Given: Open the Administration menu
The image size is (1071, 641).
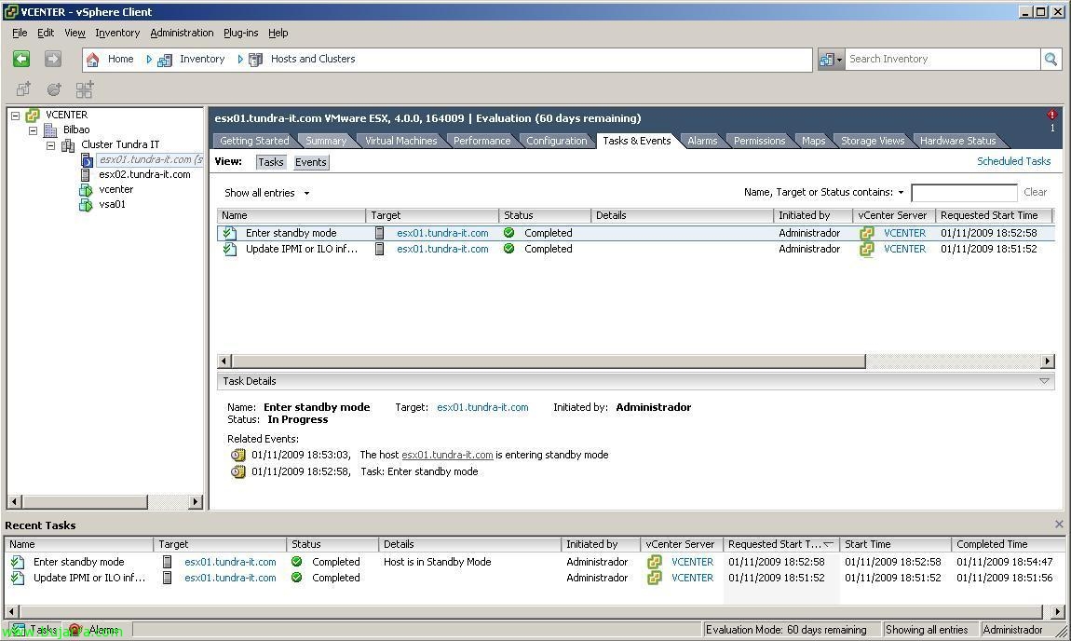Looking at the screenshot, I should pyautogui.click(x=182, y=33).
